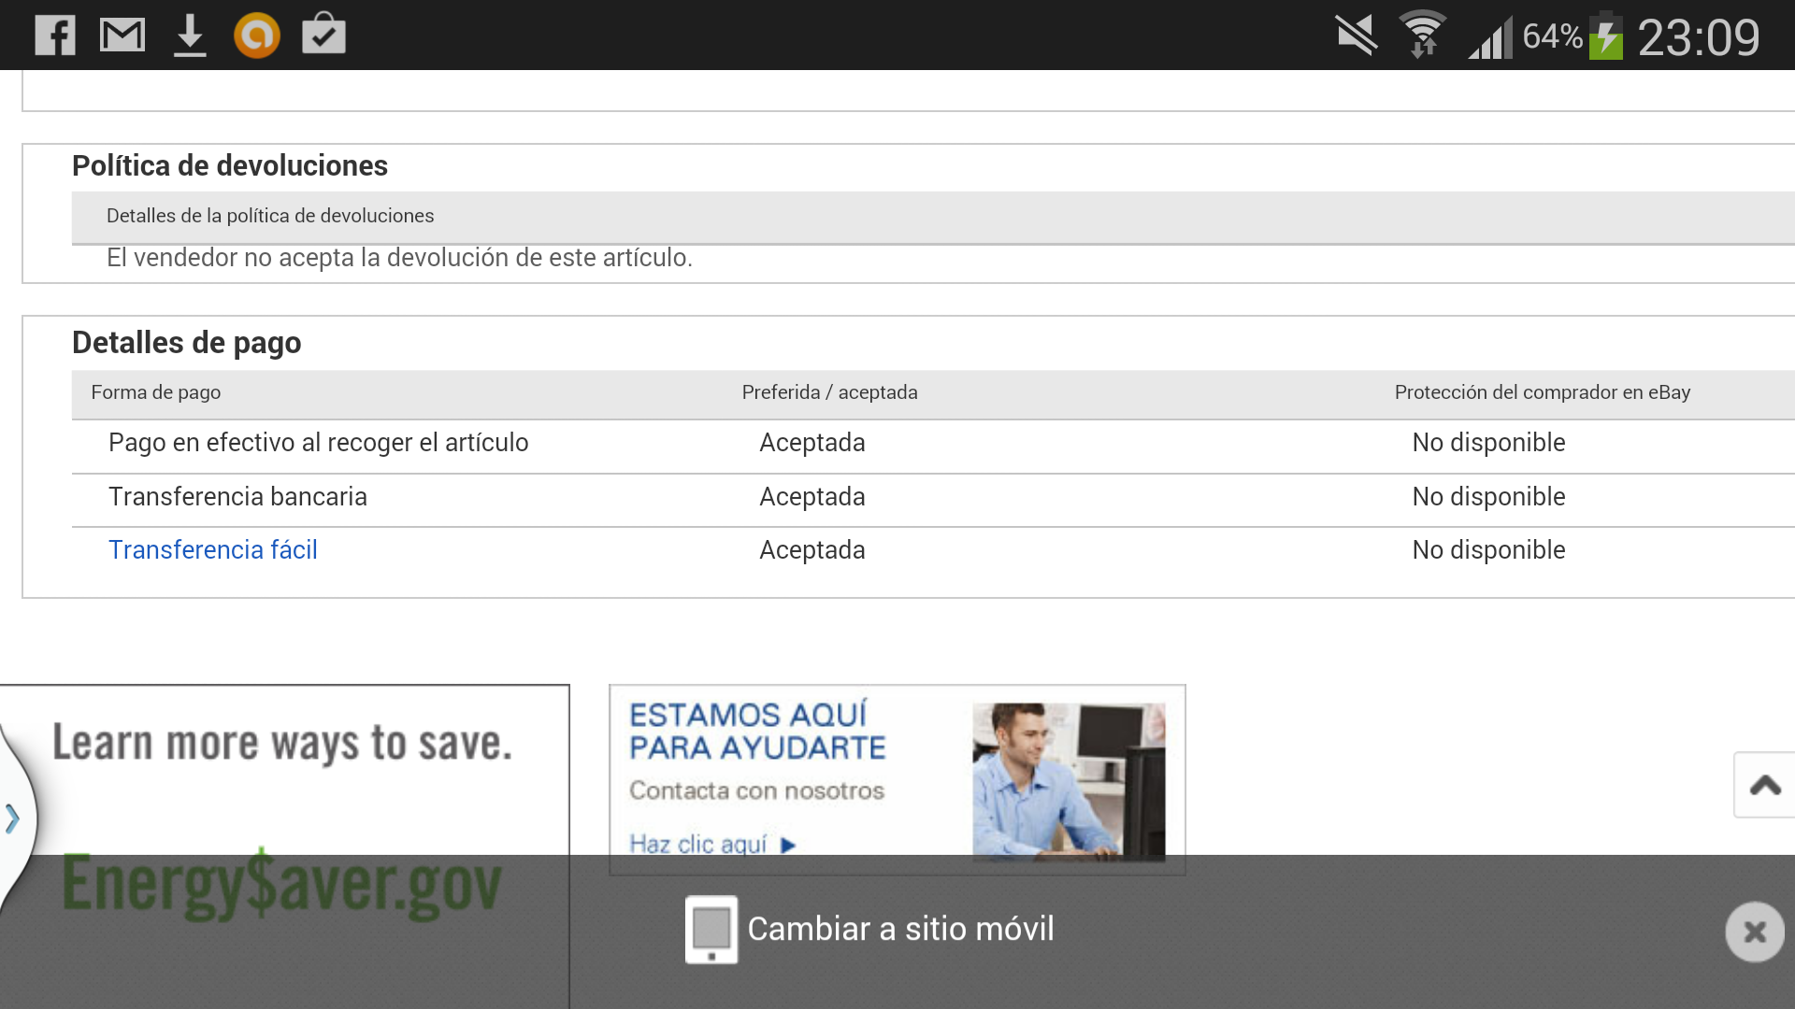Screen dimensions: 1795x1009
Task: Tap the Wi-Fi status icon
Action: (x=1422, y=35)
